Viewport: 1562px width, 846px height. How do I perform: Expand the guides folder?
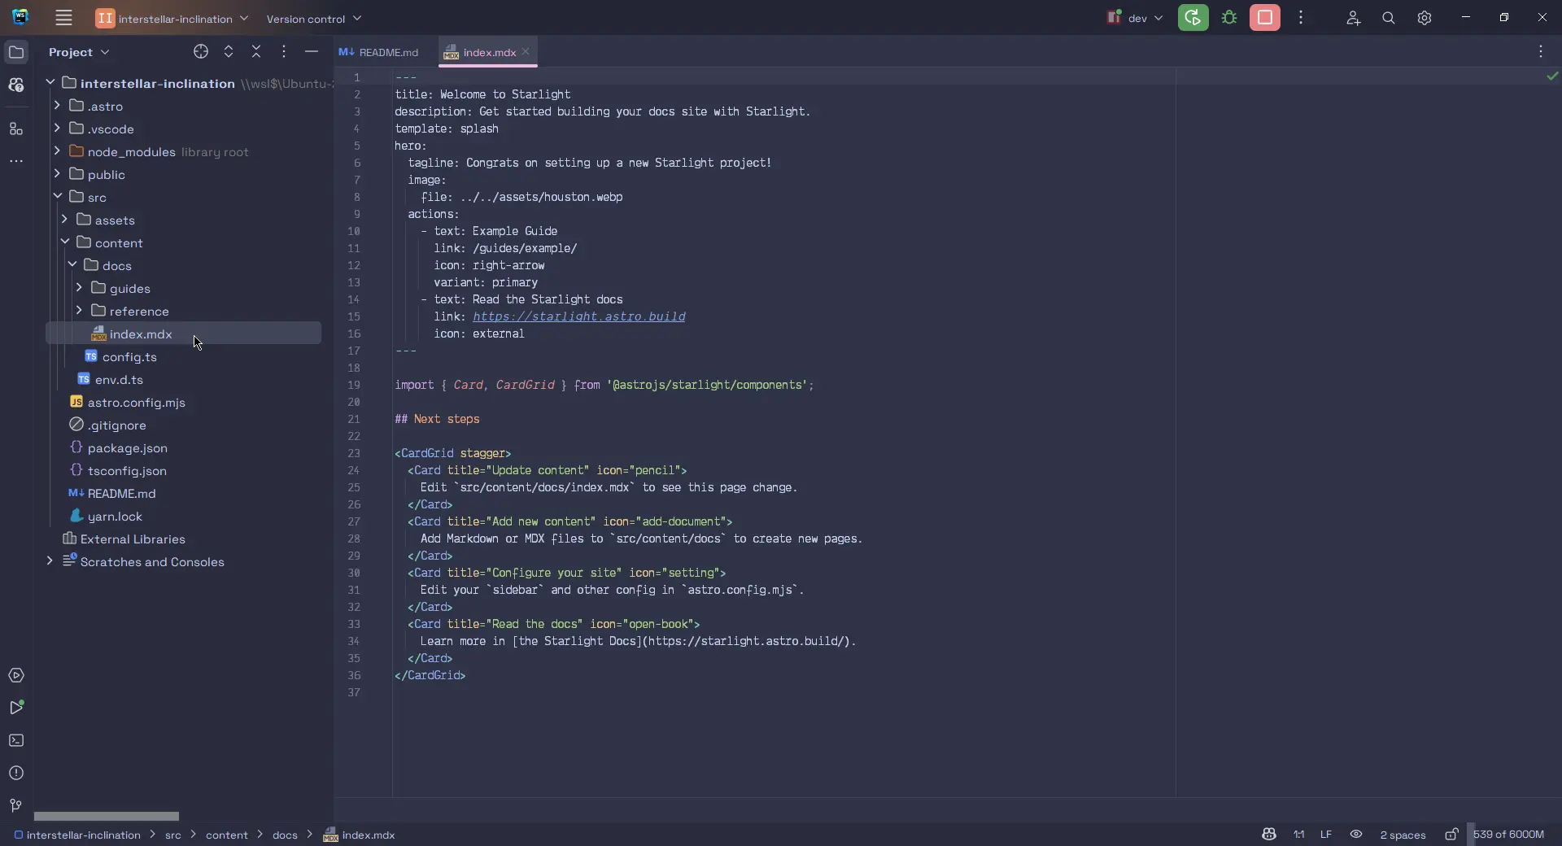click(x=79, y=288)
